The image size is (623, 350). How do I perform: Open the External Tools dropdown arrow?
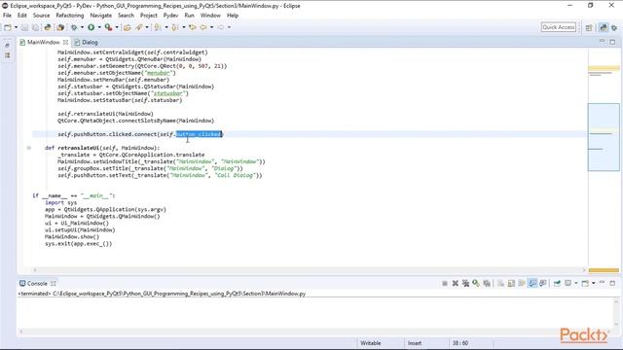pos(117,27)
